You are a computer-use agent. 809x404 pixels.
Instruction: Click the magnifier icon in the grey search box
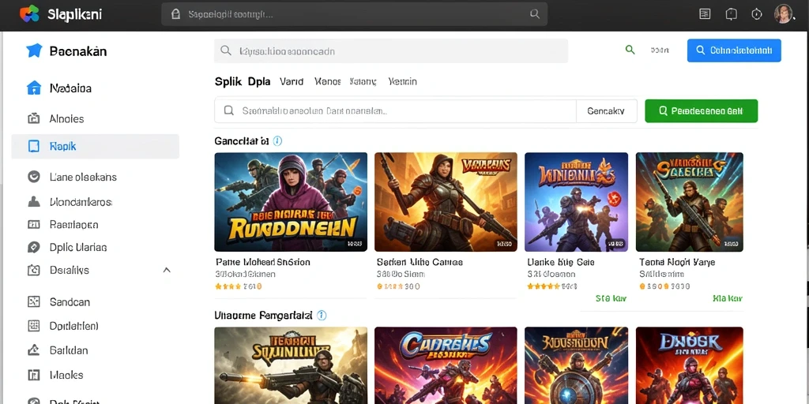pyautogui.click(x=225, y=51)
